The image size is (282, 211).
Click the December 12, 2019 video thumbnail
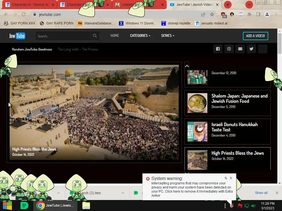(x=197, y=77)
